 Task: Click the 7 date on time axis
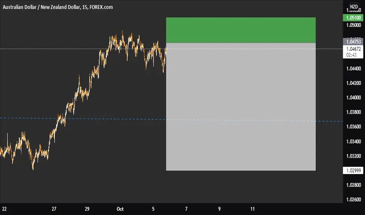point(186,208)
